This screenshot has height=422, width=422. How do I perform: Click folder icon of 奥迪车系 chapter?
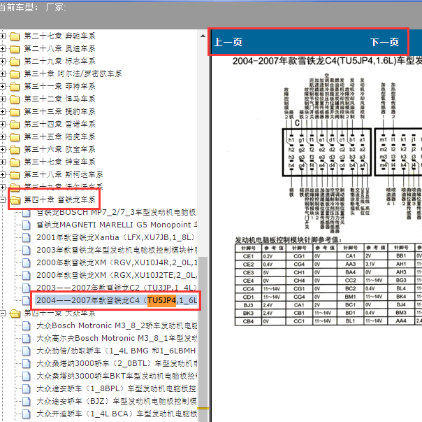coord(15,49)
